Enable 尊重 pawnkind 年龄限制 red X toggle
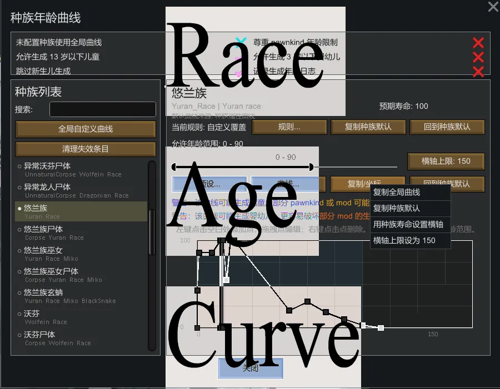 coord(478,43)
